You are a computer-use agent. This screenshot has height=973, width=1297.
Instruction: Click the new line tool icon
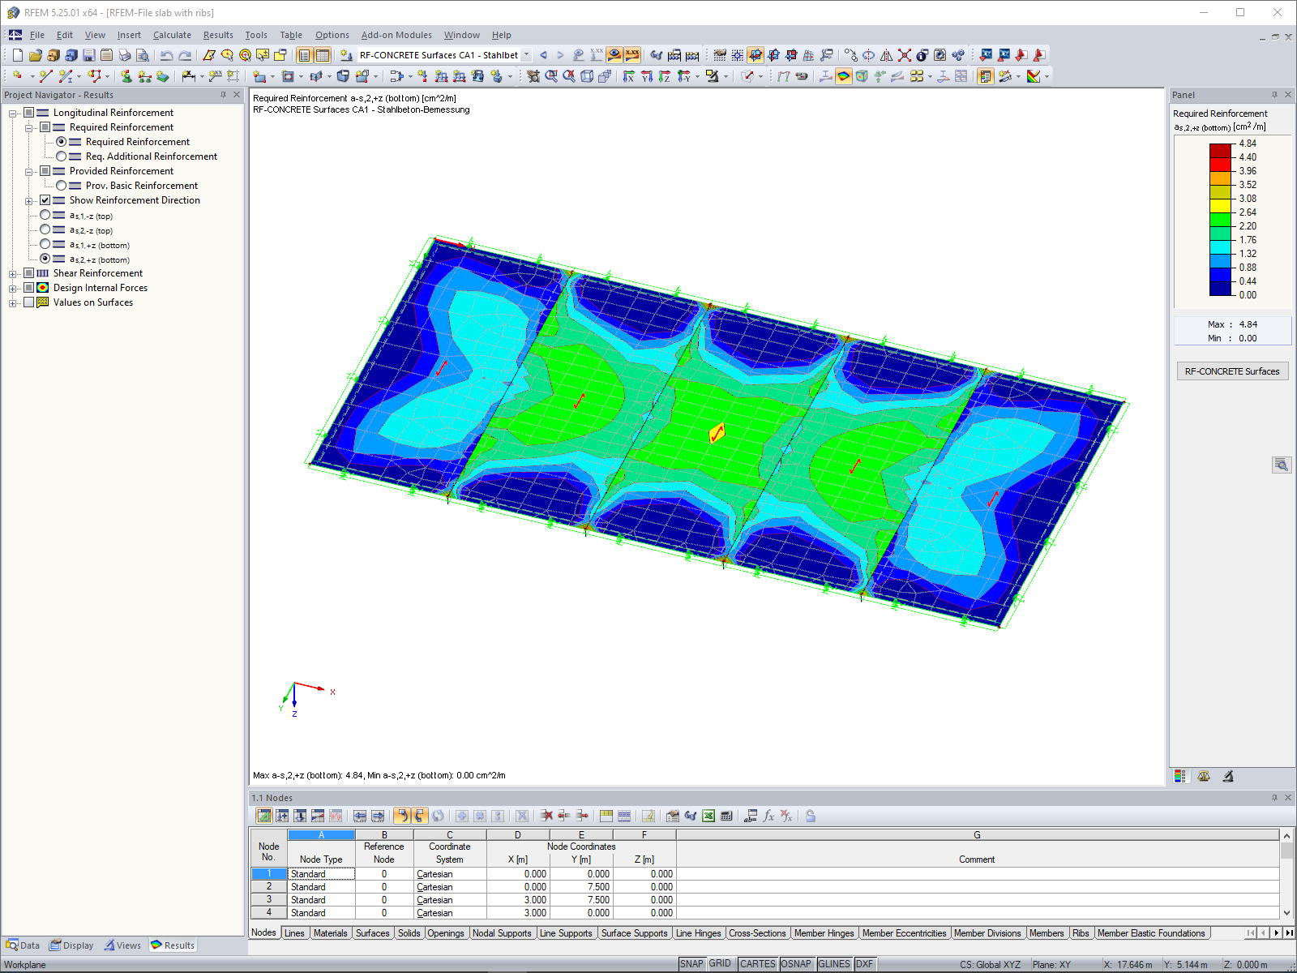[45, 76]
